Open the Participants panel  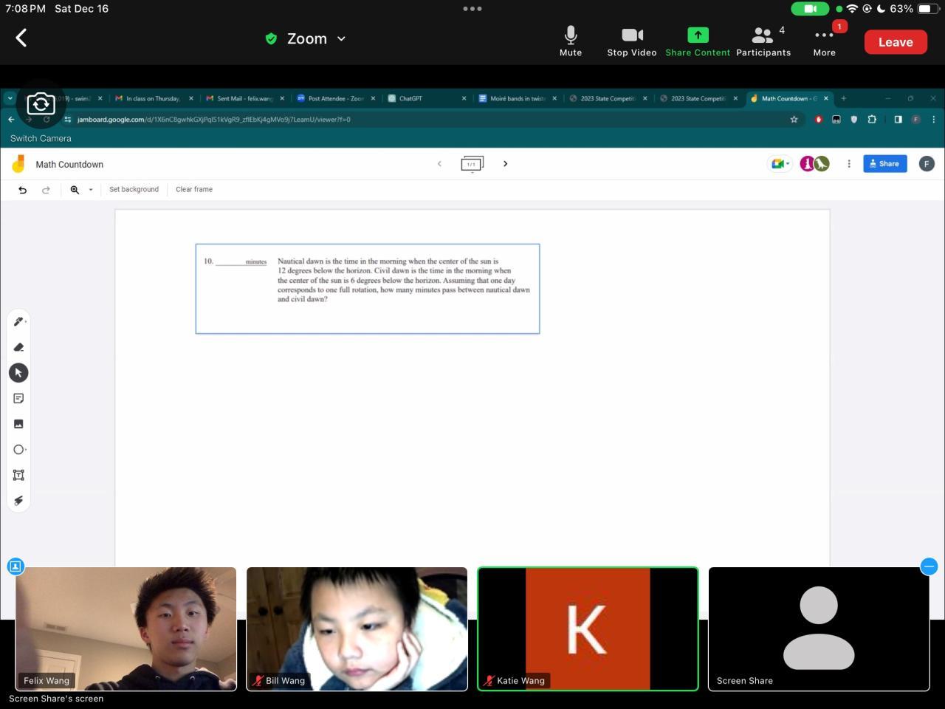click(x=763, y=41)
